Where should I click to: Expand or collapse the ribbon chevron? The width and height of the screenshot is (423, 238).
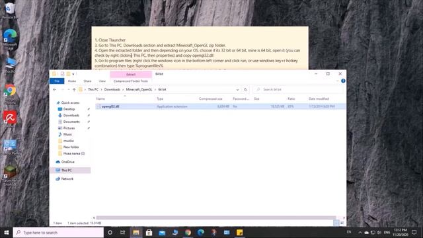click(337, 81)
